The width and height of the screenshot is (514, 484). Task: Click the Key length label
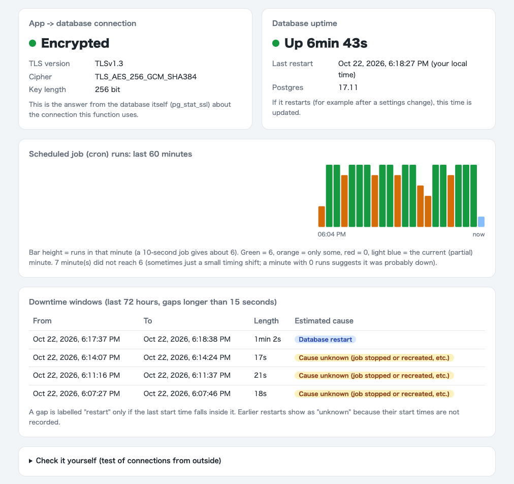point(47,89)
